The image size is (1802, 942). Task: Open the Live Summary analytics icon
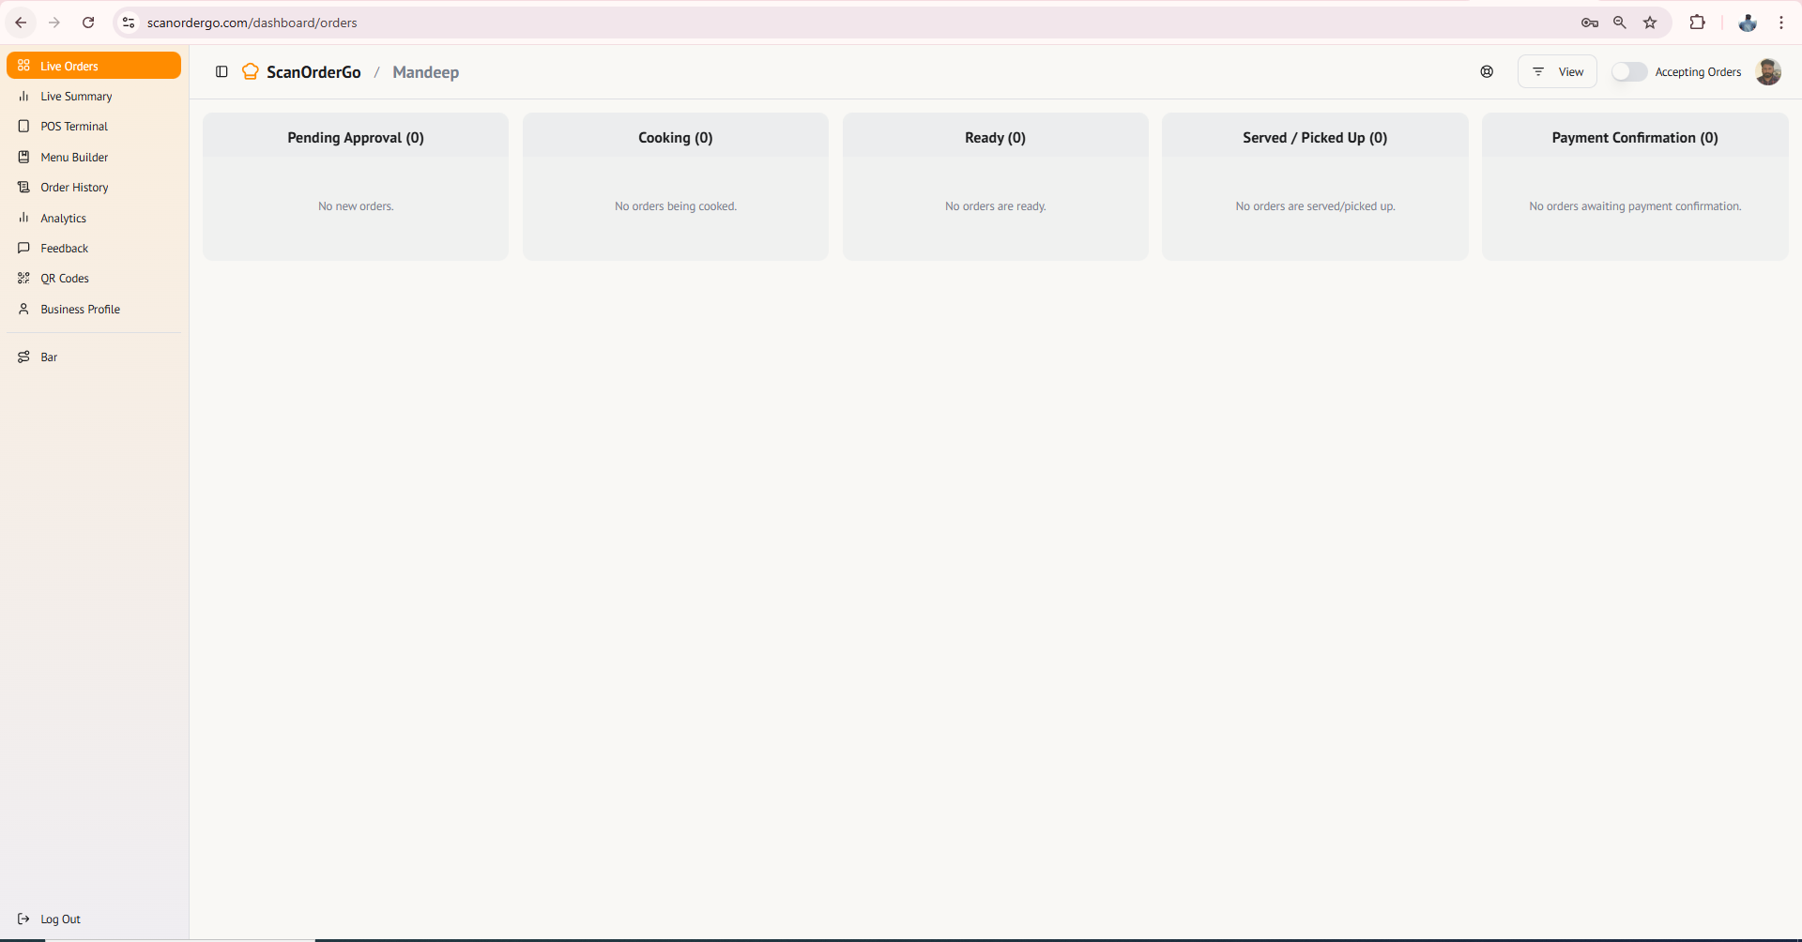pos(23,96)
